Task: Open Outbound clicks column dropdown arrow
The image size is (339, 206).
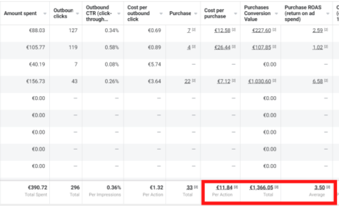Action: 77,13
